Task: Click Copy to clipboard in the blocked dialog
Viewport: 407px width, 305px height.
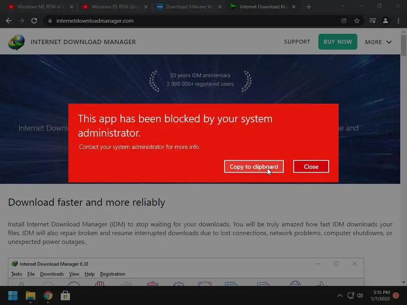Action: 254,166
